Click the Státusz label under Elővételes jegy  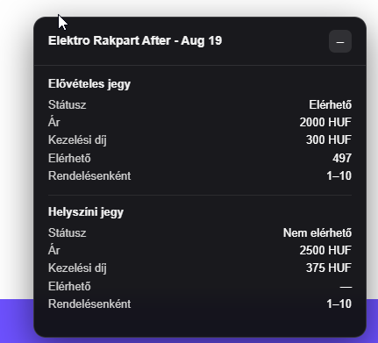click(68, 104)
